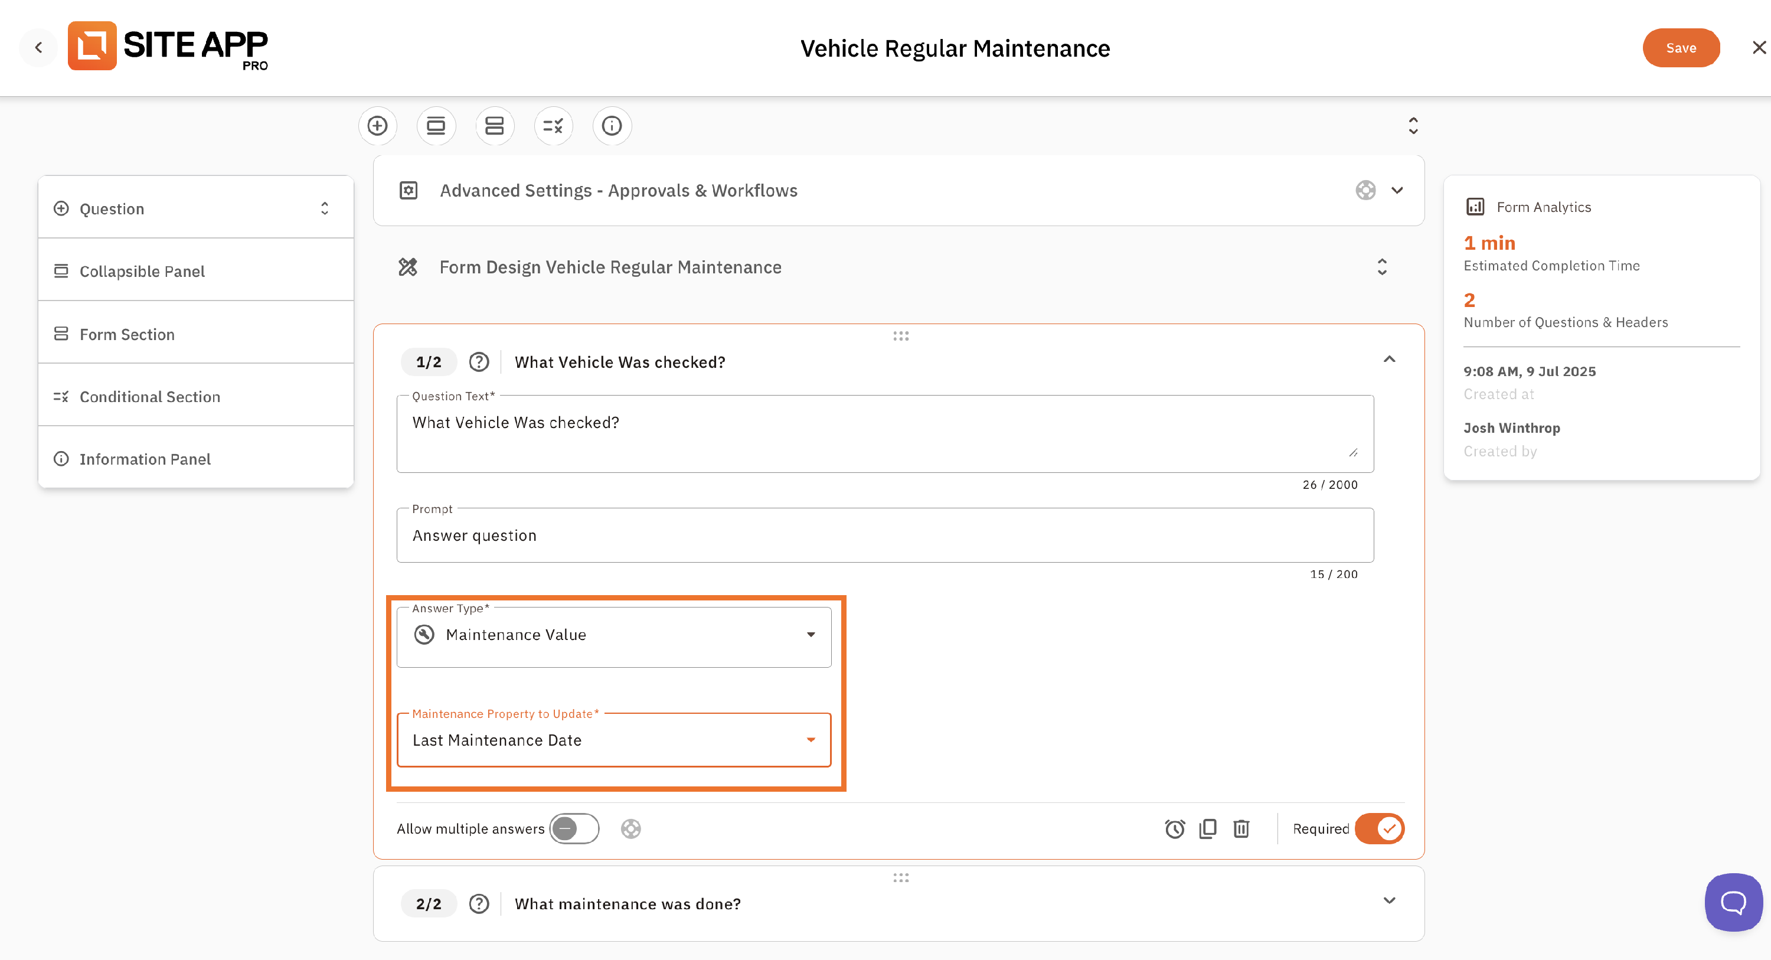The image size is (1771, 960).
Task: Click the drag handle on question 1/2
Action: 901,335
